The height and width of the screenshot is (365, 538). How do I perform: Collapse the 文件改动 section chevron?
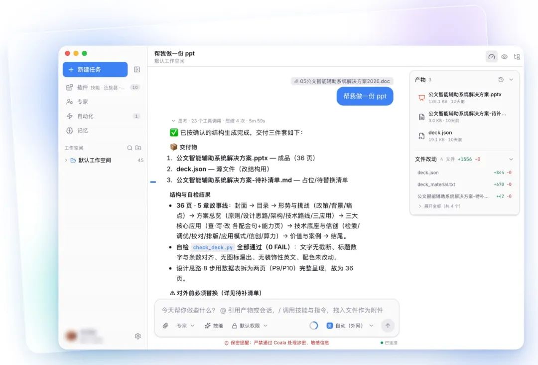pos(511,160)
